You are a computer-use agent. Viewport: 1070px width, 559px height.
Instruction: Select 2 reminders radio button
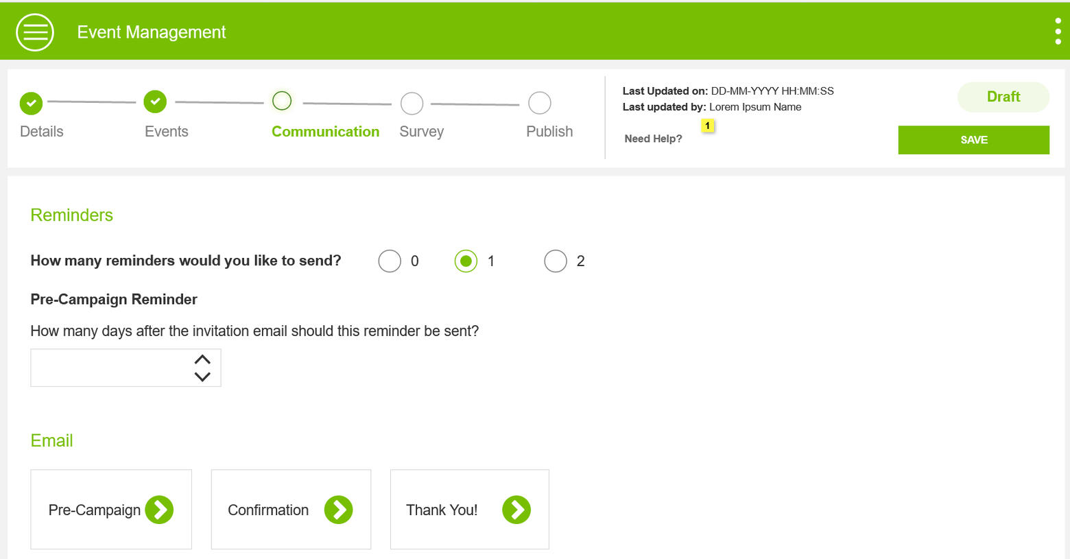coord(556,261)
